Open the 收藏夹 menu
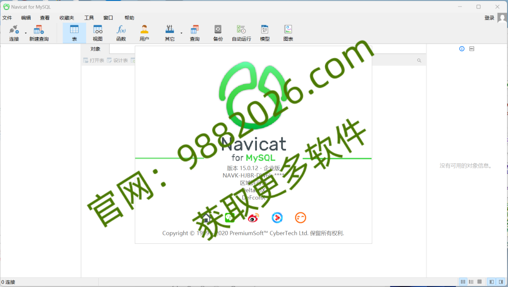Viewport: 508px width, 287px height. pyautogui.click(x=67, y=18)
